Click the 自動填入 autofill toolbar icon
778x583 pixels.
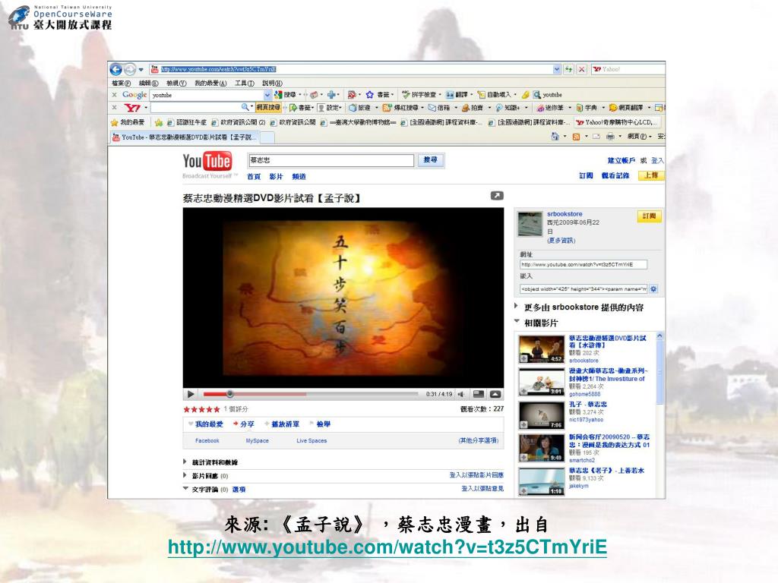(x=481, y=95)
